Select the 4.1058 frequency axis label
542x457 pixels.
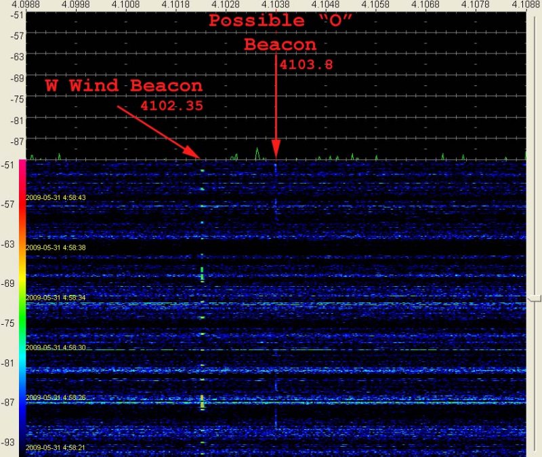375,5
